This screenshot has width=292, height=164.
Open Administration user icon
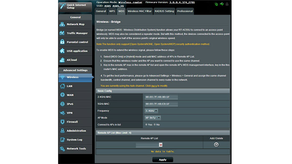point(63,131)
